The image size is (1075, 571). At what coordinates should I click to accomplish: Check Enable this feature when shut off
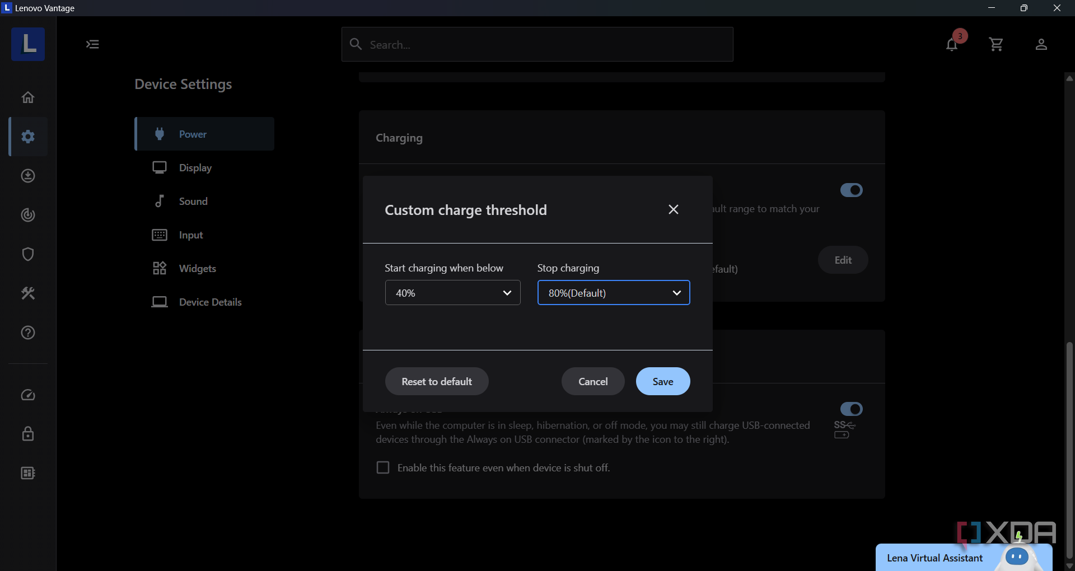click(x=383, y=467)
